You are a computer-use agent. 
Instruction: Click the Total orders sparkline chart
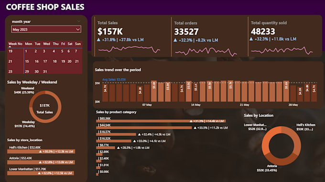206,51
